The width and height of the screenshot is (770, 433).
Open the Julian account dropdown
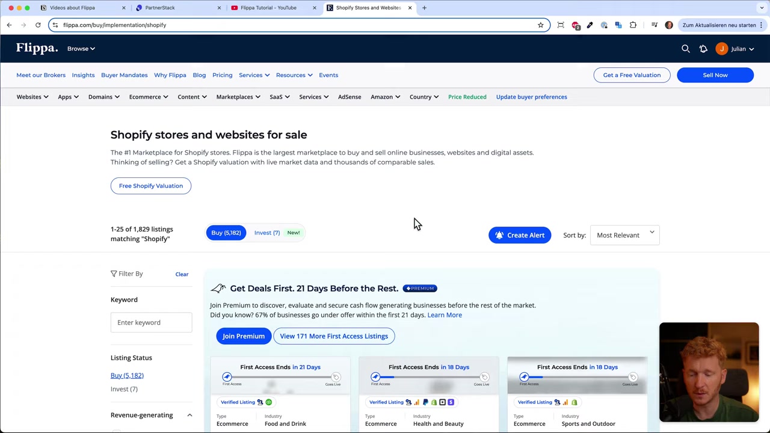(742, 49)
